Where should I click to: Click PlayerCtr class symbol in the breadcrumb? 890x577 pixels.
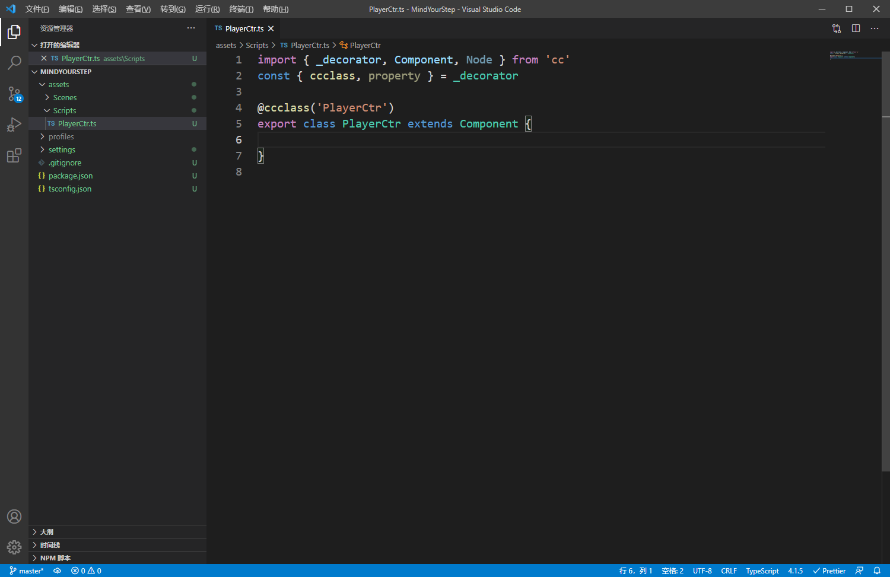[360, 45]
